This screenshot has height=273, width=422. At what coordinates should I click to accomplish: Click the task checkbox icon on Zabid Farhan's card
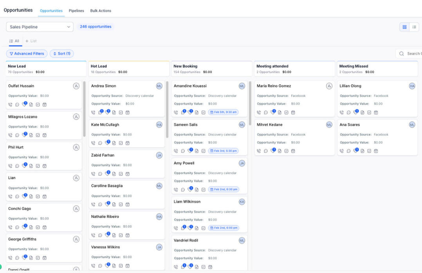121,174
